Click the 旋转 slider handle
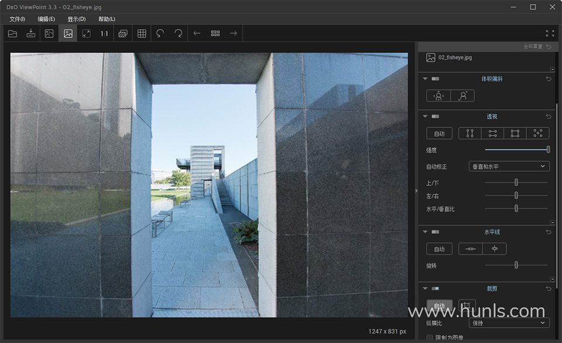Viewport: 562px width, 343px height. (x=516, y=265)
